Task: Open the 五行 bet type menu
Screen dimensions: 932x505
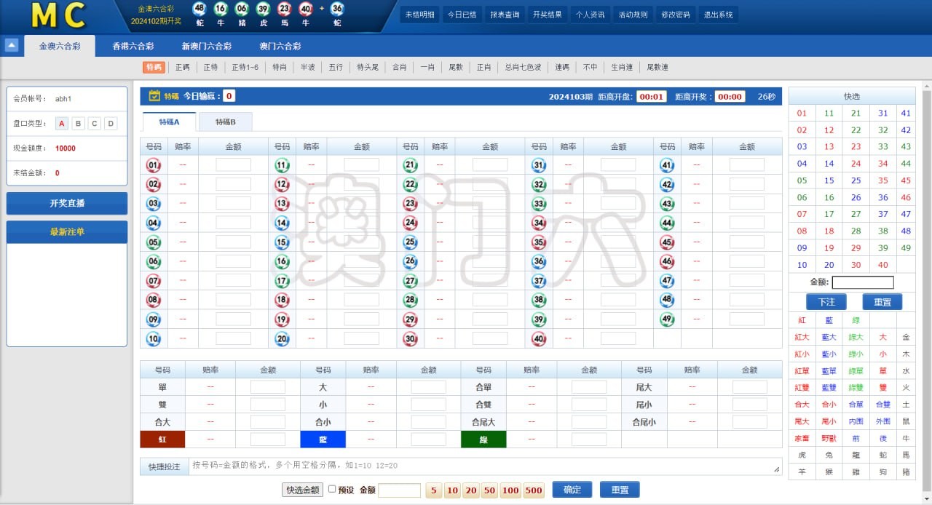Action: [336, 67]
